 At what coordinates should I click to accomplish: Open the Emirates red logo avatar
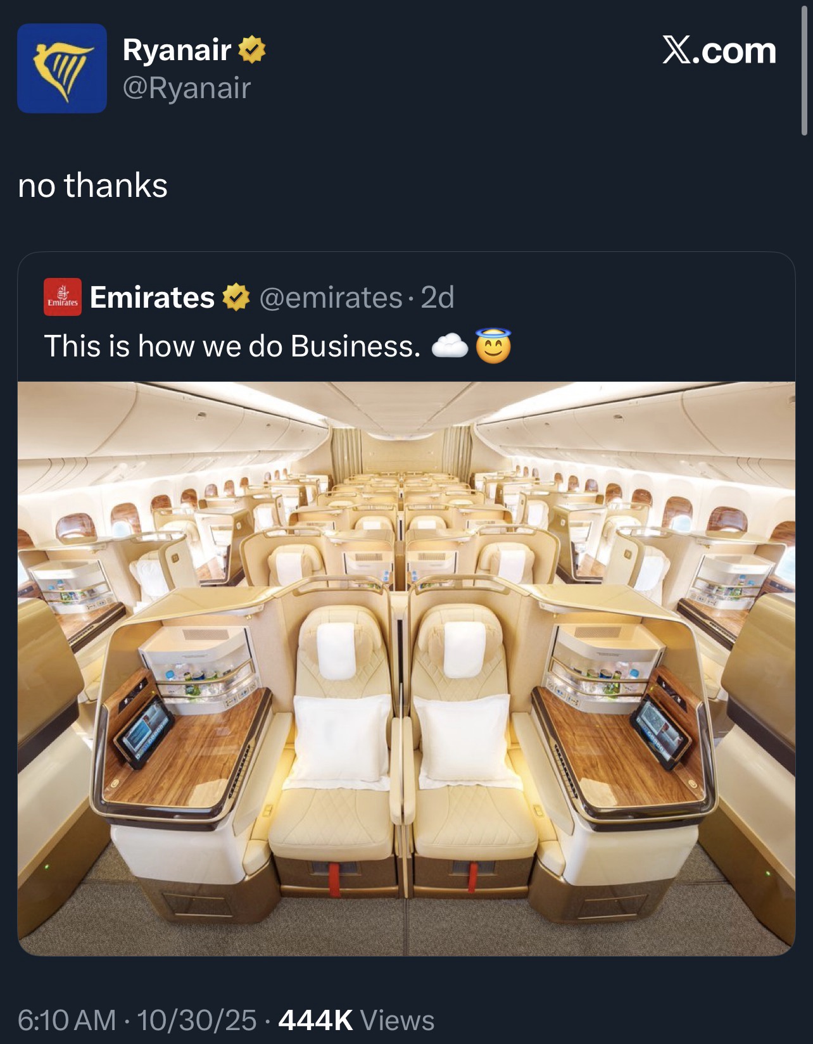click(x=62, y=296)
